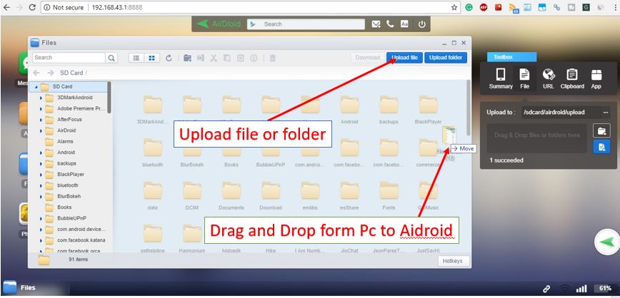Click the Upload file button
This screenshot has width=620, height=298.
(404, 58)
